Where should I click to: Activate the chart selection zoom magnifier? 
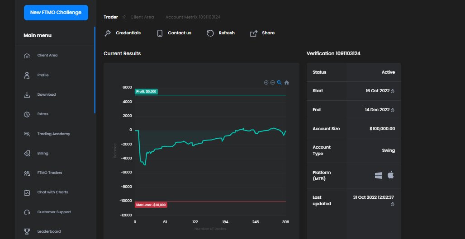280,83
